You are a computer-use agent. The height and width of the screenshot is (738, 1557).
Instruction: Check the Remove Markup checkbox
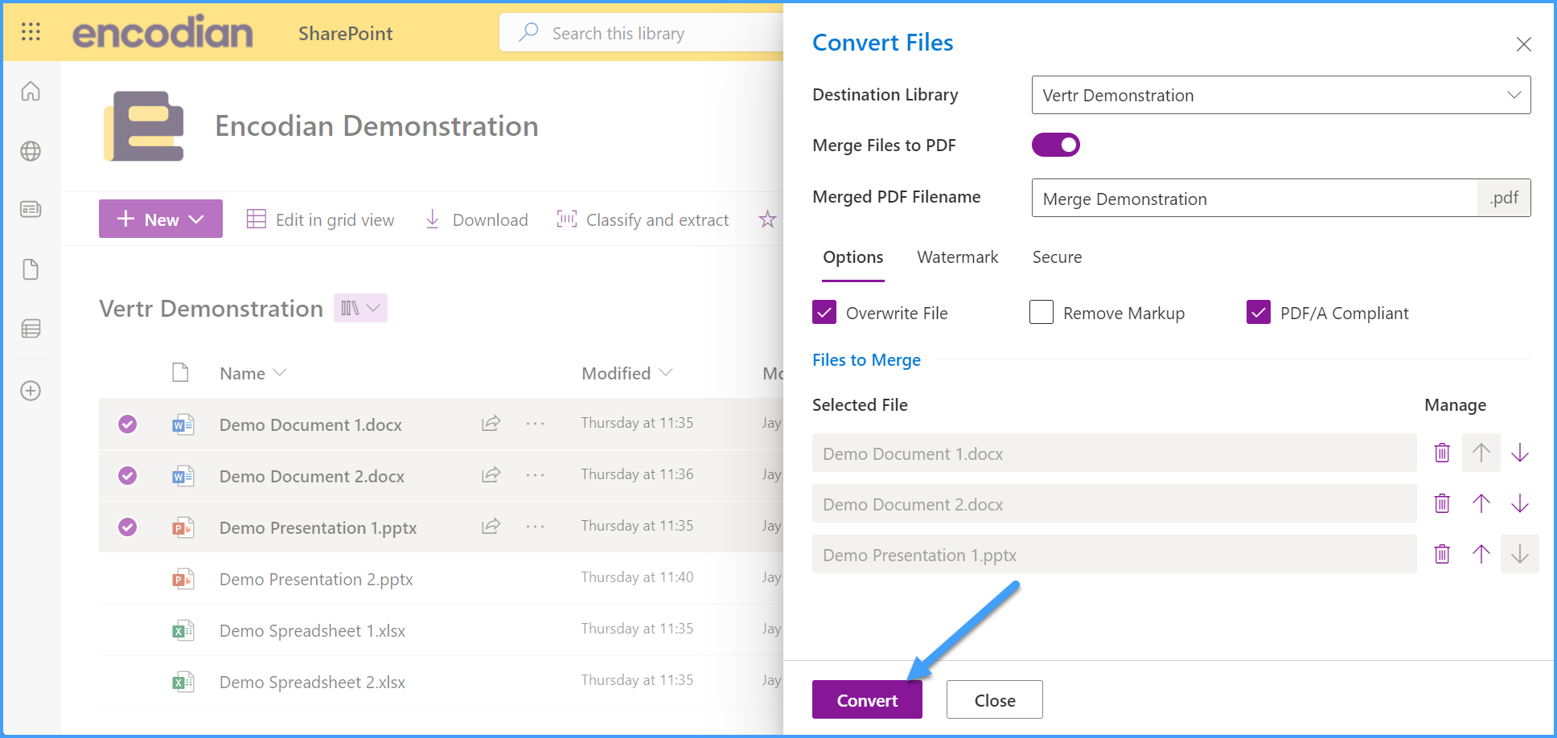click(1041, 312)
